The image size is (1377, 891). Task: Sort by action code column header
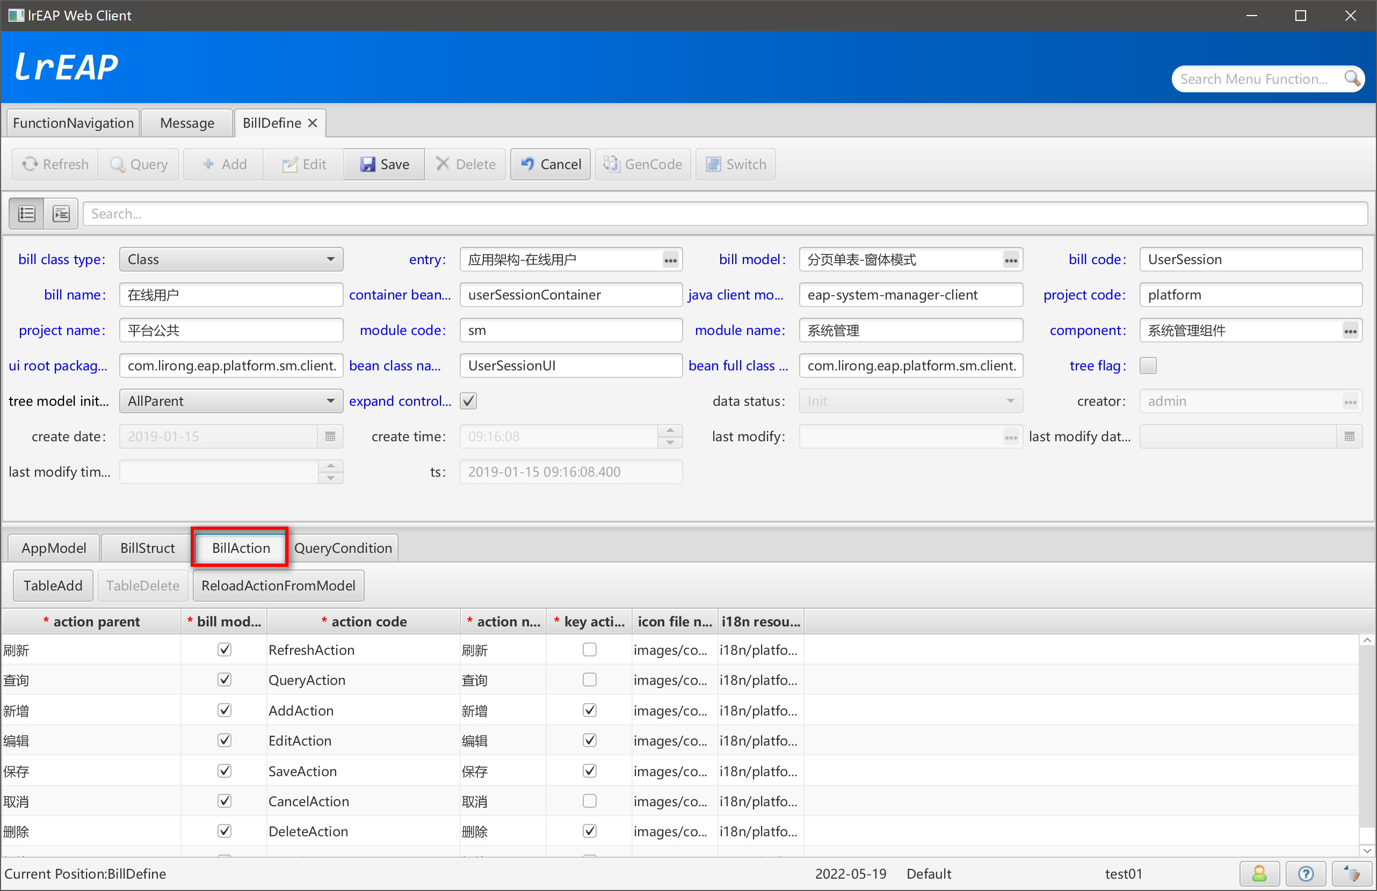pyautogui.click(x=364, y=622)
